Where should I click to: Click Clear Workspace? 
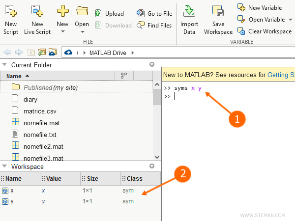click(265, 31)
